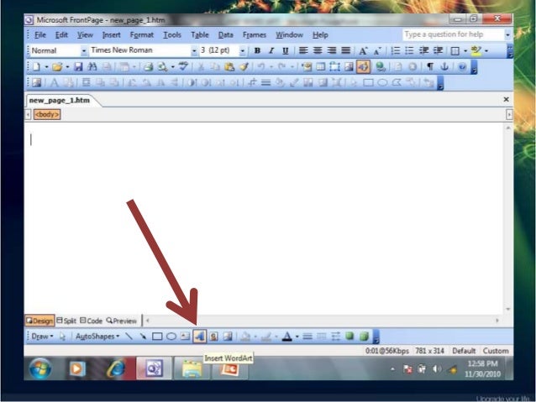Click the Open folder icon
Image resolution: width=536 pixels, height=402 pixels.
coord(57,66)
